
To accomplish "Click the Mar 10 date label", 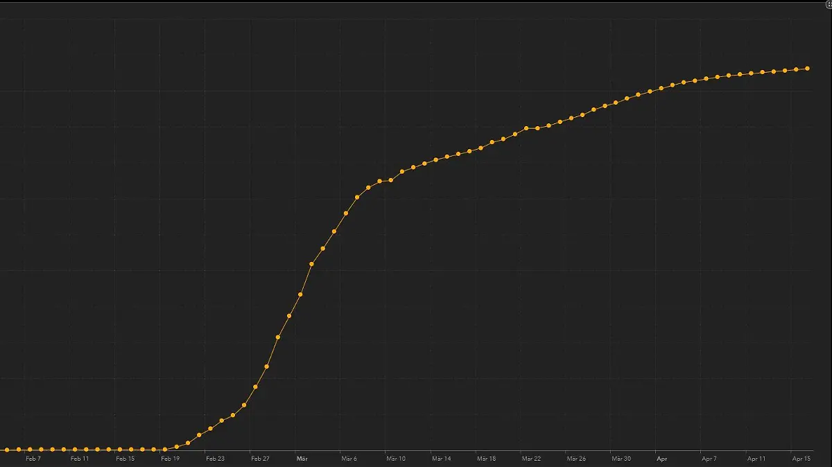I will tap(396, 459).
